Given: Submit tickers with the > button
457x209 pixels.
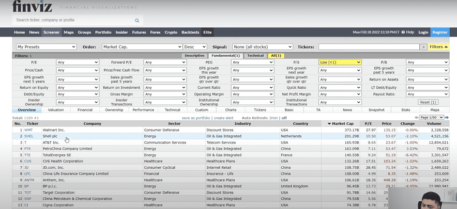Looking at the screenshot, I should [x=423, y=47].
